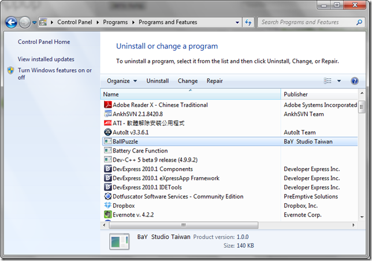Select Programs breadcrumb in address bar

coord(116,23)
